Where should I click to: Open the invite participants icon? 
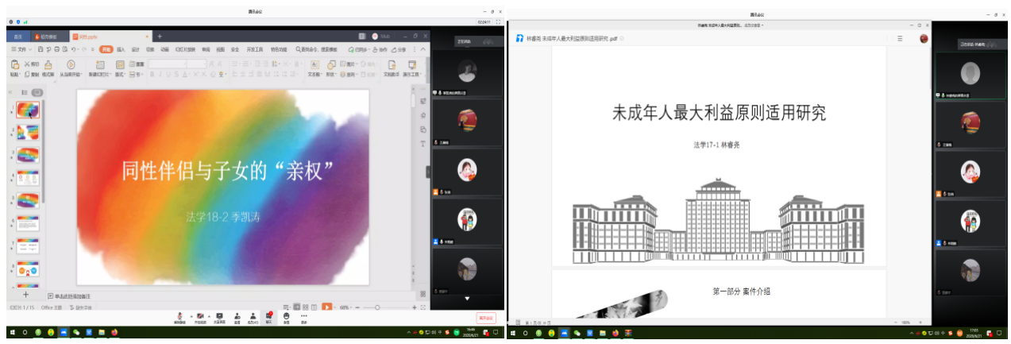click(x=237, y=315)
